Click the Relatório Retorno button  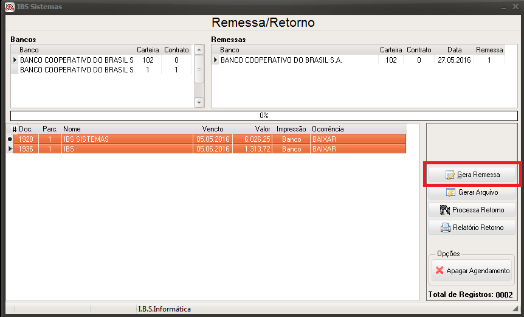[x=472, y=228]
